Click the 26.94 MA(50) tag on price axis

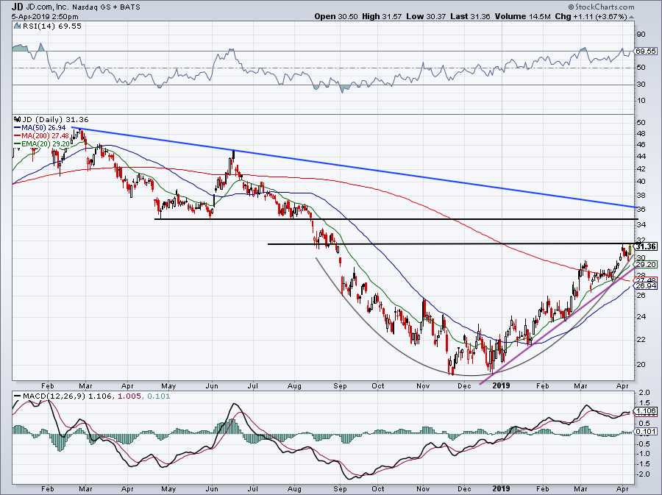pyautogui.click(x=647, y=285)
